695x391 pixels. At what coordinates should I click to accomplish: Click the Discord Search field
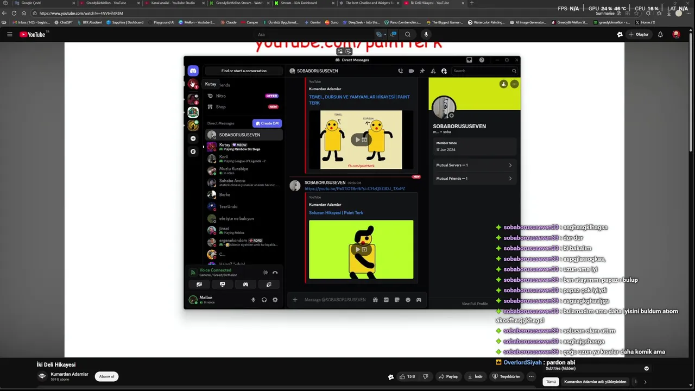point(485,71)
